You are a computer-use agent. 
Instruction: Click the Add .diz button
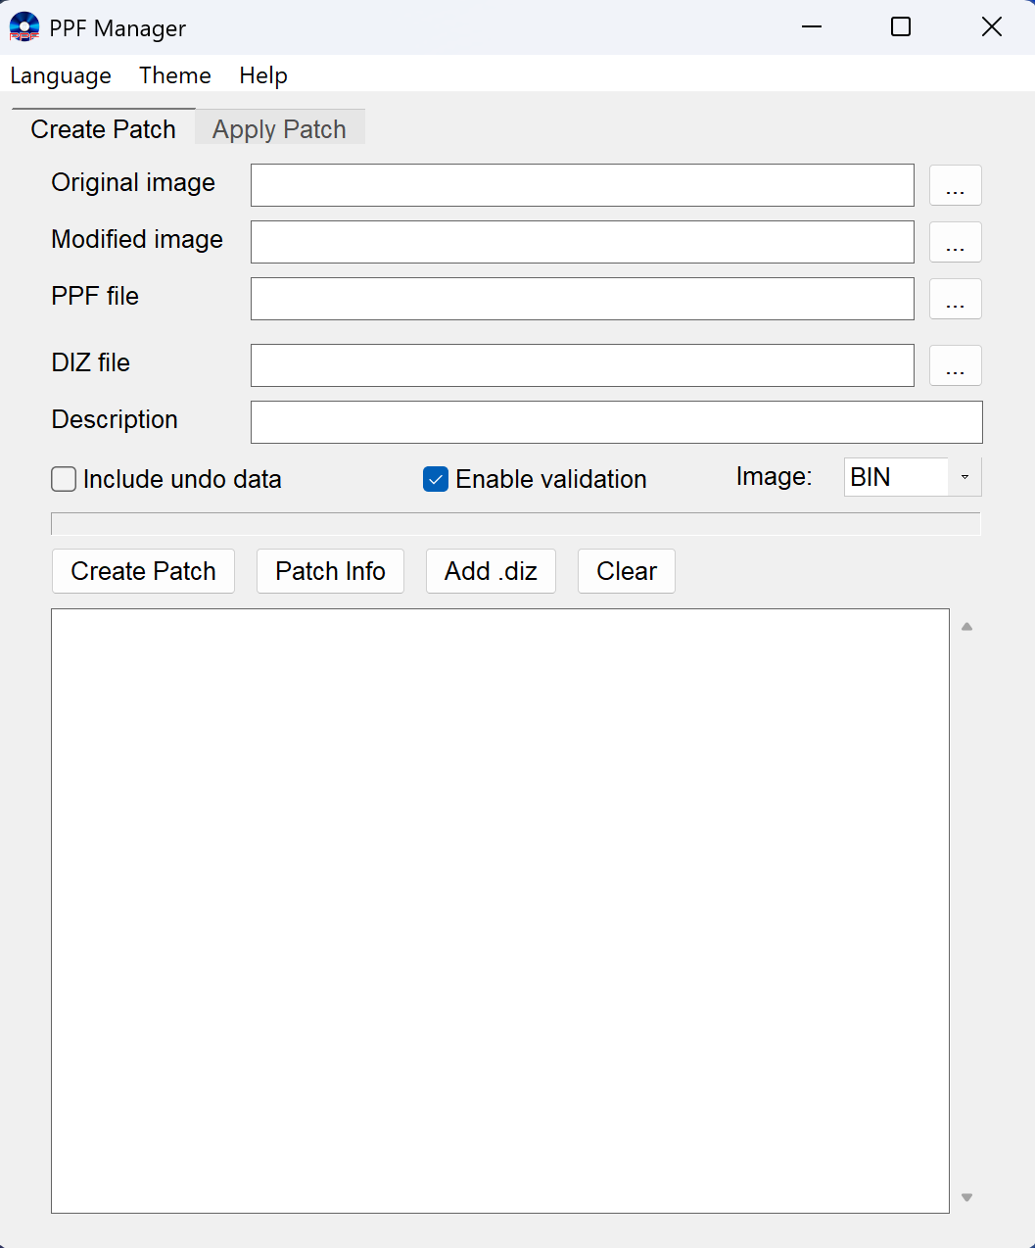[491, 571]
